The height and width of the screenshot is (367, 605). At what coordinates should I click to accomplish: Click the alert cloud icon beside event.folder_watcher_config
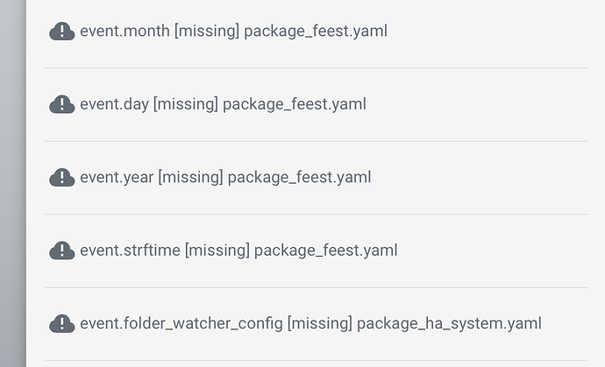tap(61, 323)
